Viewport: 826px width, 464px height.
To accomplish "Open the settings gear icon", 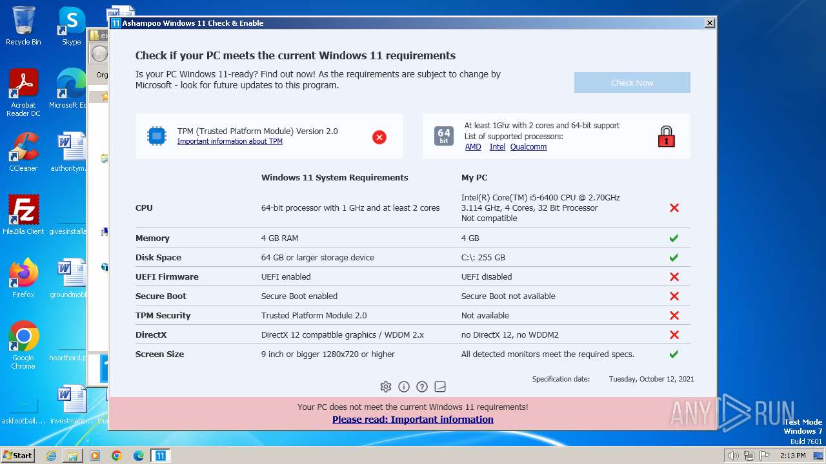I will click(x=386, y=387).
